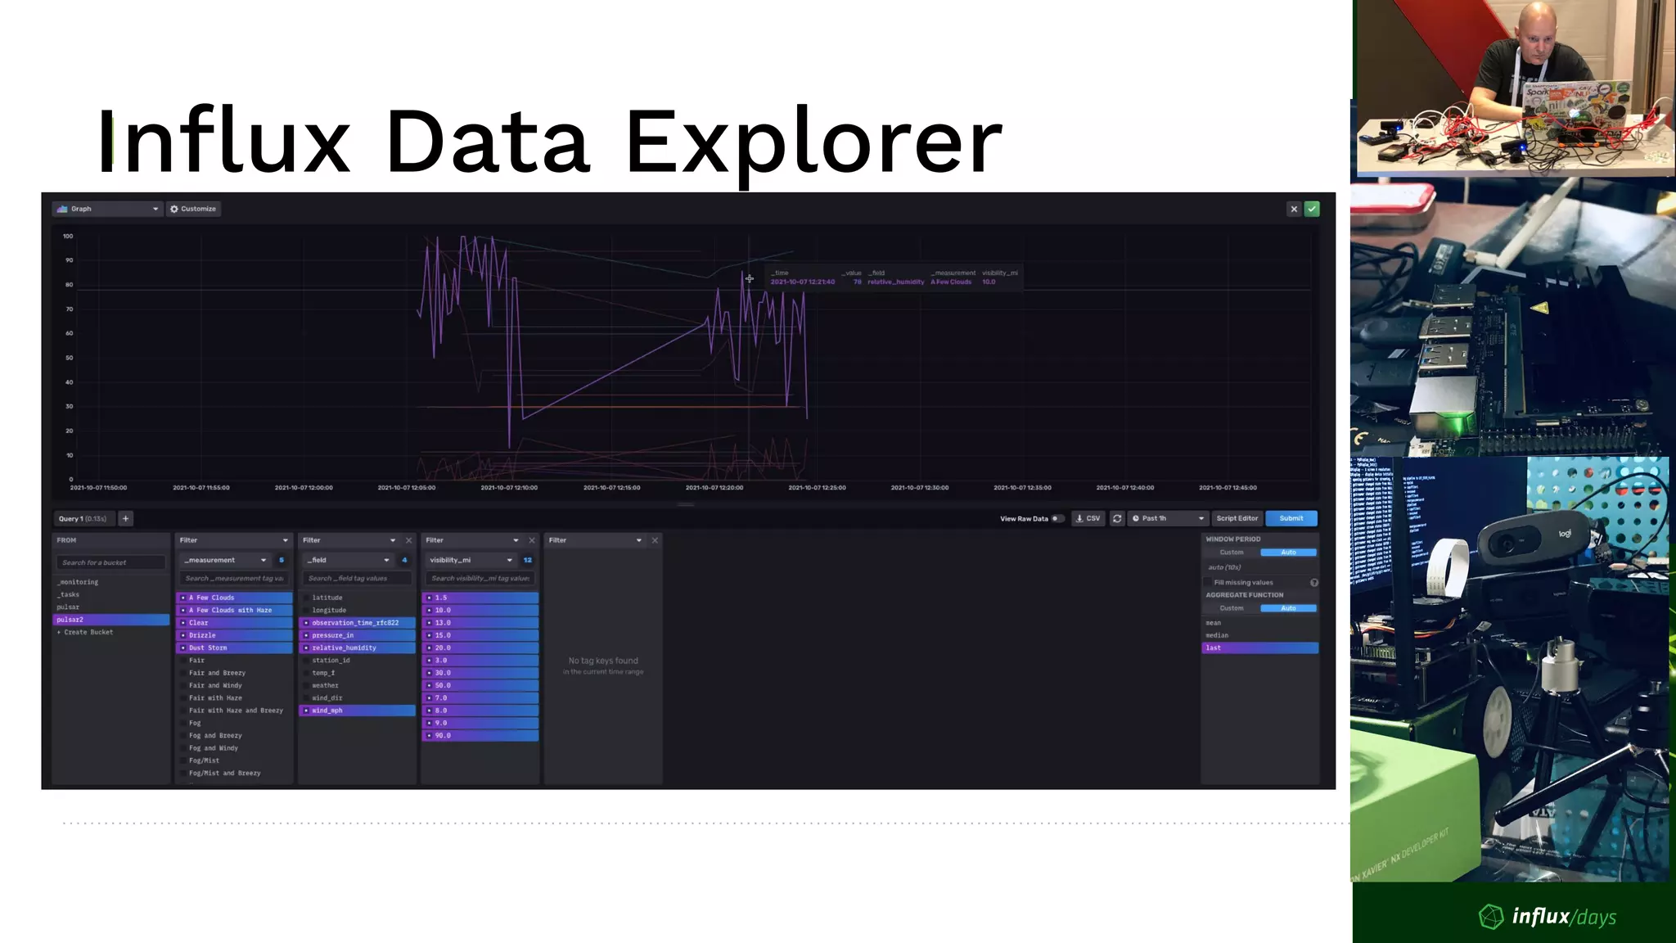Click Search for a bucket field
This screenshot has width=1676, height=943.
(111, 562)
